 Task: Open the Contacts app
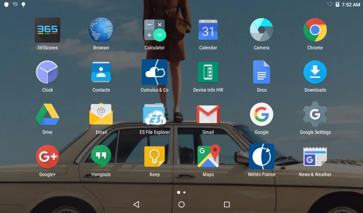[101, 72]
